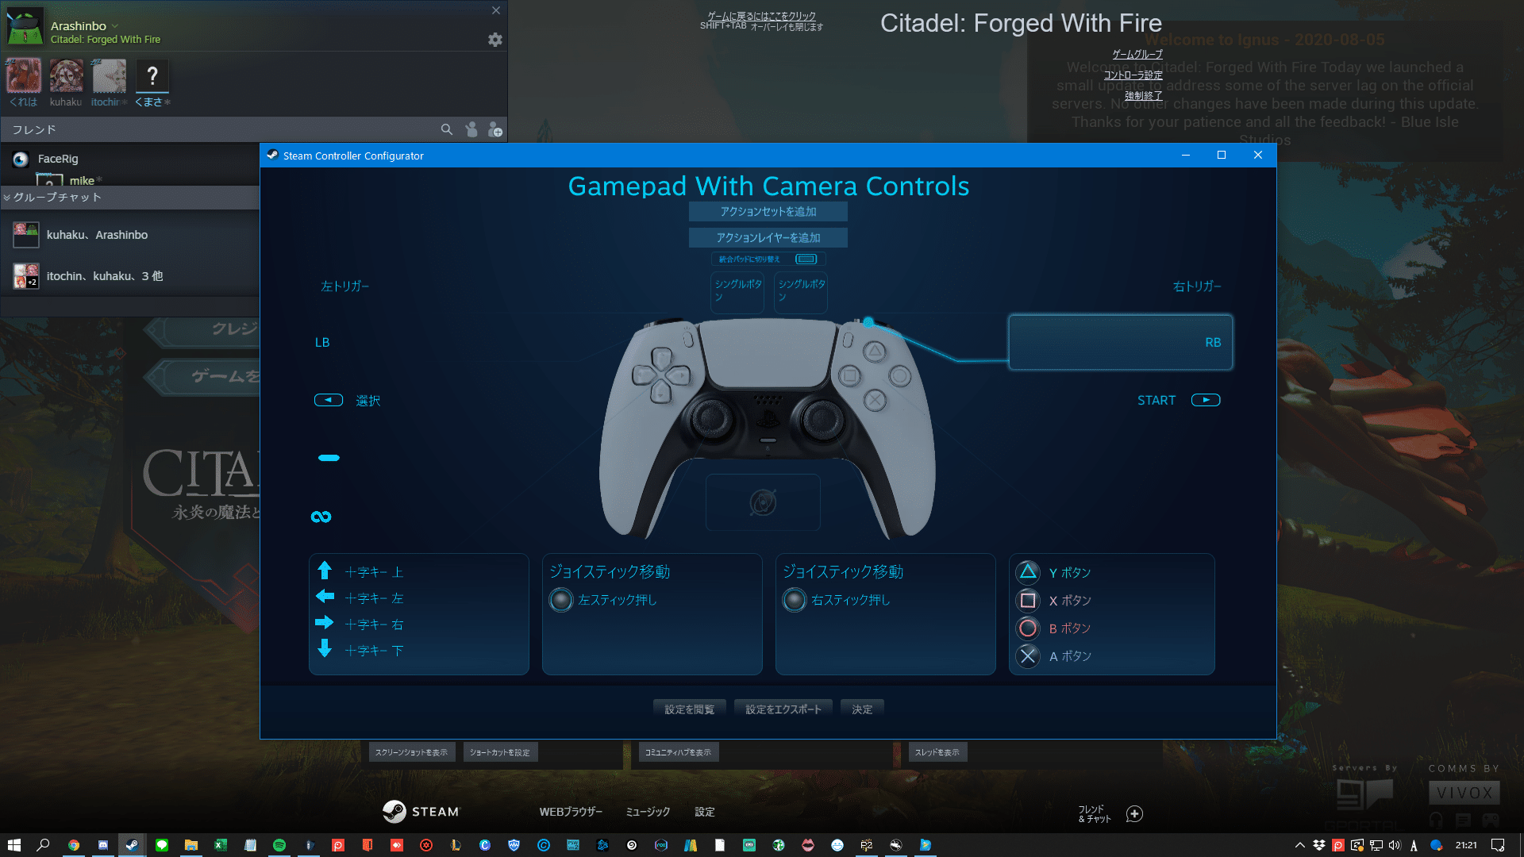Select the RB binding box
This screenshot has width=1524, height=857.
tap(1120, 342)
